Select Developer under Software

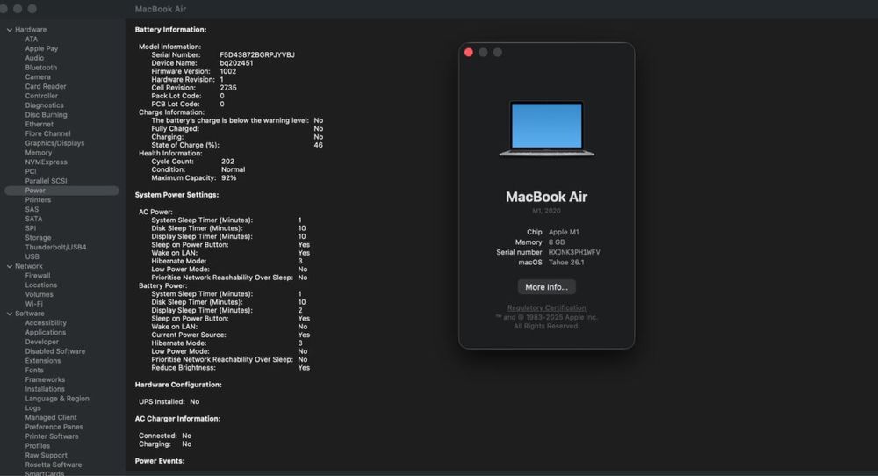click(41, 343)
